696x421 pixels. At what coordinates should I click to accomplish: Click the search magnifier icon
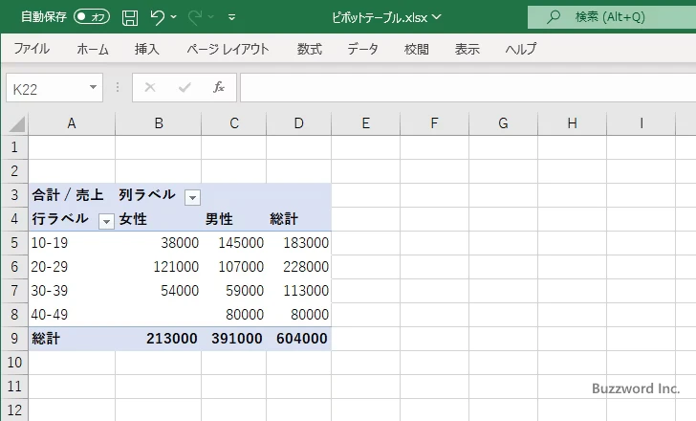[x=553, y=17]
